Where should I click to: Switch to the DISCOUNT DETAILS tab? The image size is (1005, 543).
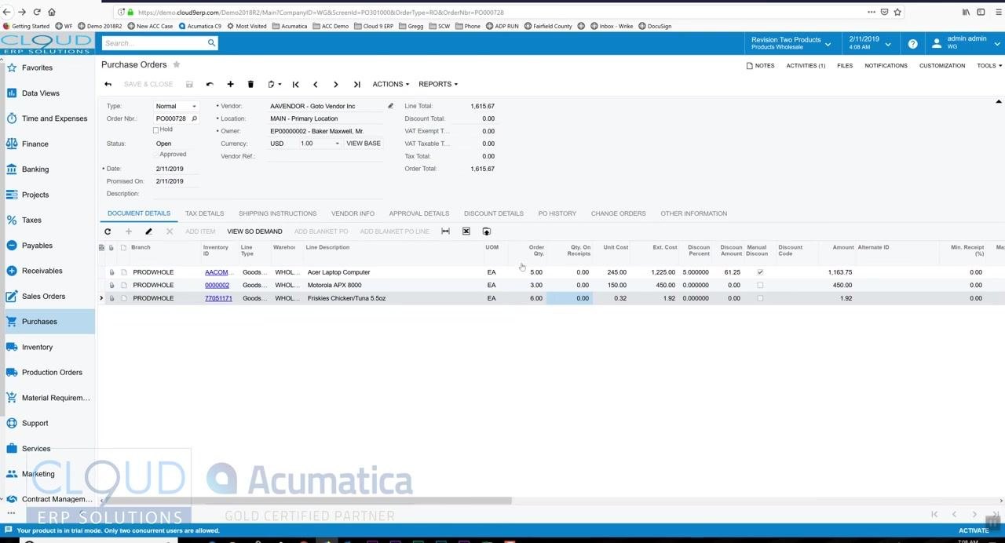coord(494,213)
